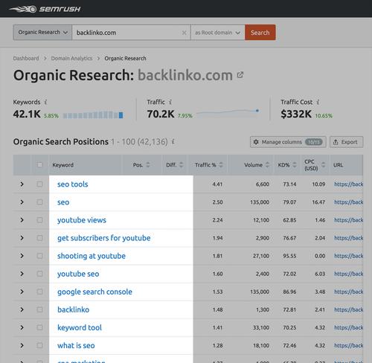Click Organic Research breadcrumb
This screenshot has width=372, height=363.
point(125,58)
